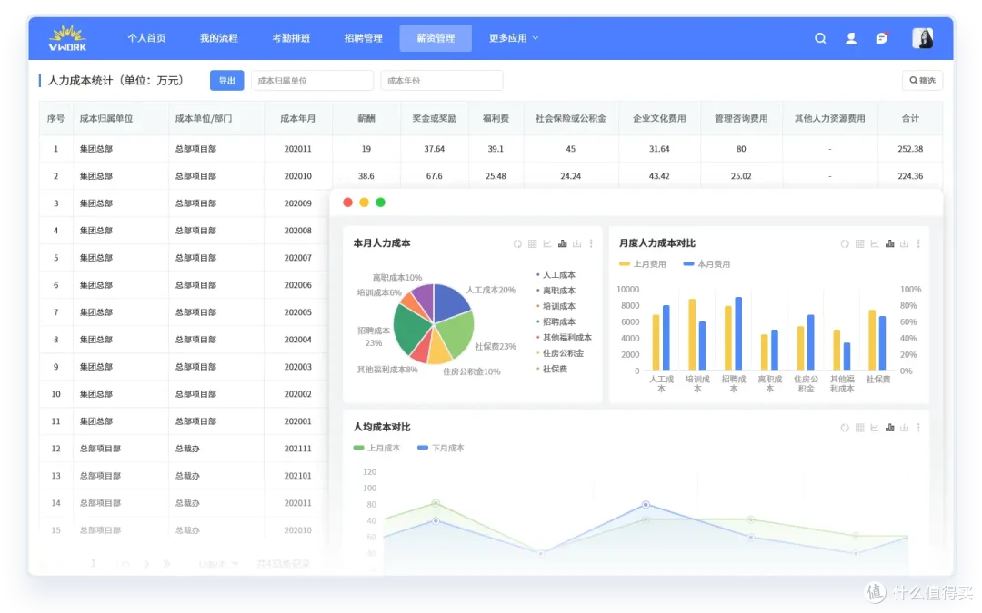The height and width of the screenshot is (613, 982).
Task: Click the profile avatar photo
Action: [x=923, y=38]
